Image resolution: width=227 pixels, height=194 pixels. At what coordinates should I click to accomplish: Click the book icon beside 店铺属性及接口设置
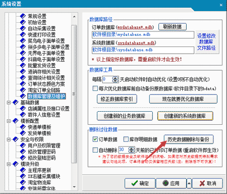click(23, 109)
